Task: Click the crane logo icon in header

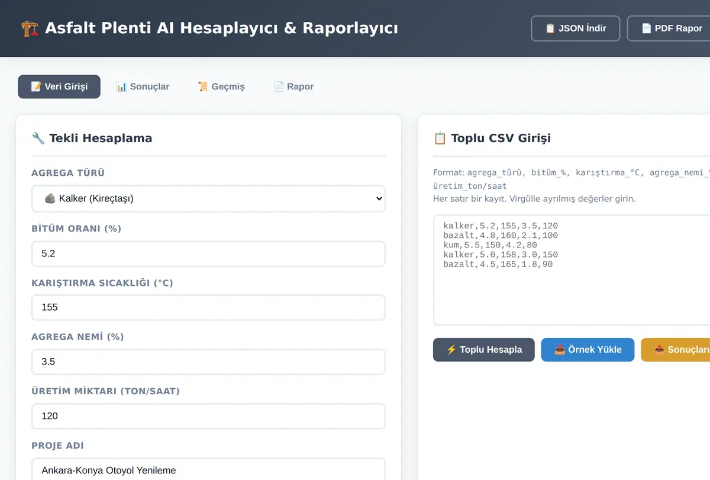Action: (30, 28)
